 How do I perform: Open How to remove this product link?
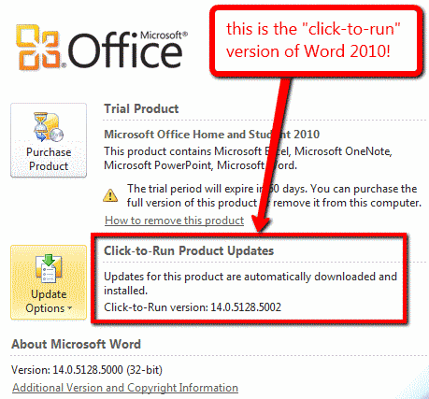point(174,221)
